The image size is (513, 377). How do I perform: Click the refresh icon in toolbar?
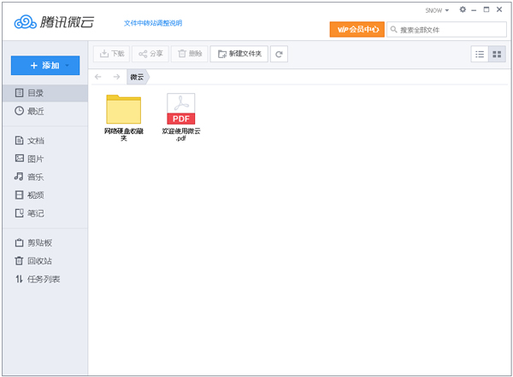[280, 54]
